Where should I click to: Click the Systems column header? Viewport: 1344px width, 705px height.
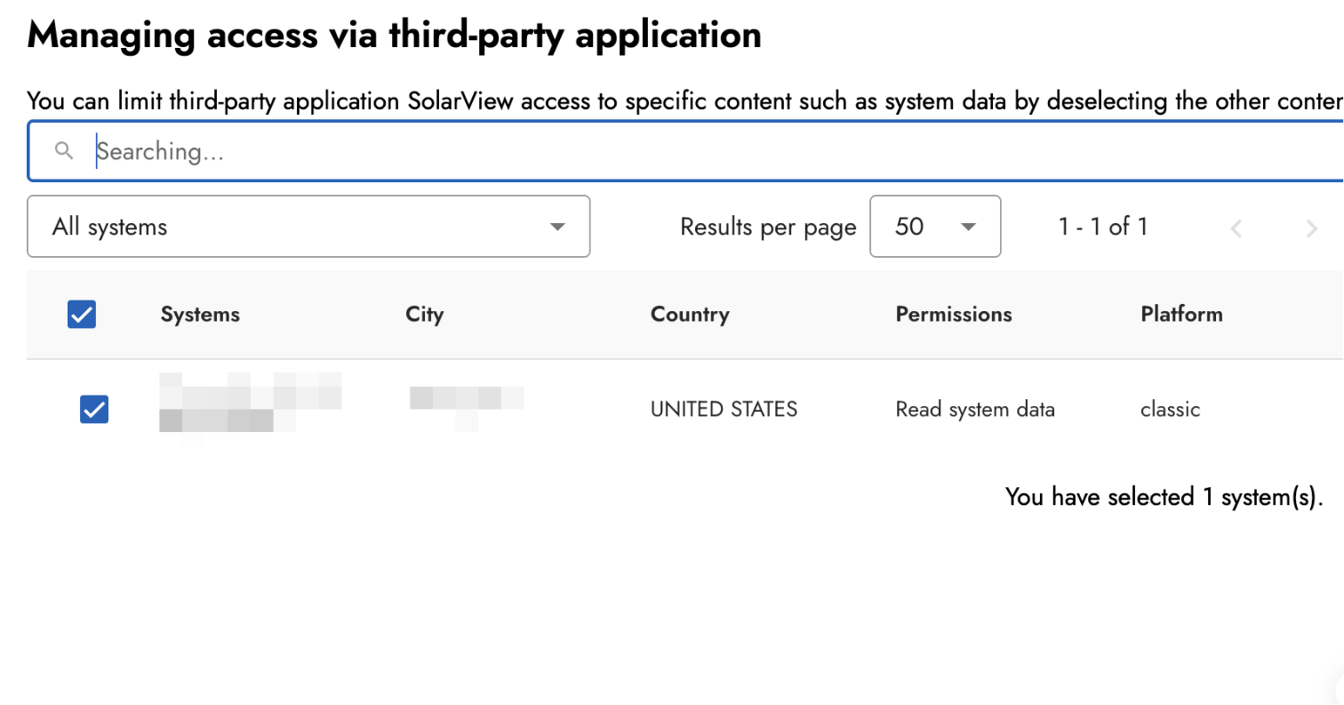pyautogui.click(x=200, y=314)
